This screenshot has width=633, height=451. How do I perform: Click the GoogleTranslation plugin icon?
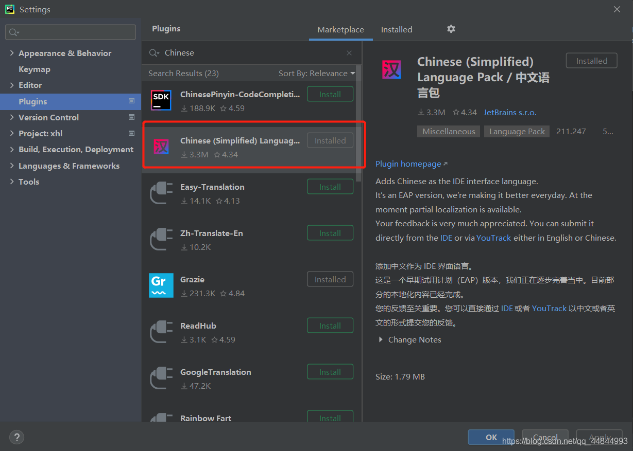(x=161, y=378)
